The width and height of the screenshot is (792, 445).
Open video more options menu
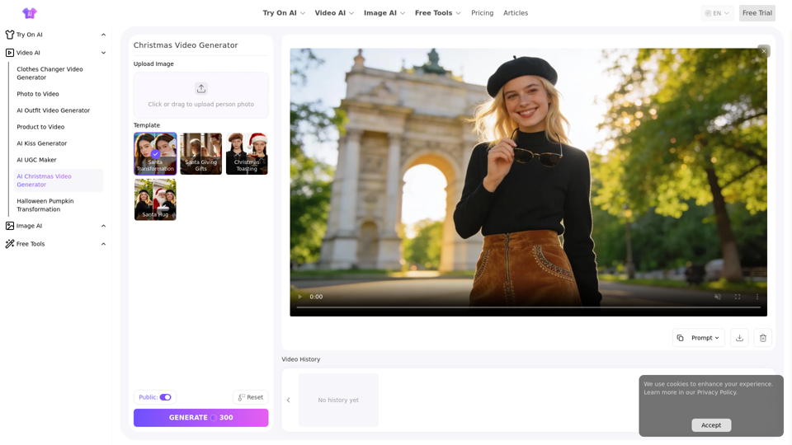pos(757,297)
